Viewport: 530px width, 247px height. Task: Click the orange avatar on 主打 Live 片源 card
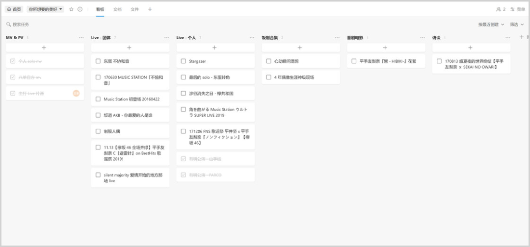[76, 94]
